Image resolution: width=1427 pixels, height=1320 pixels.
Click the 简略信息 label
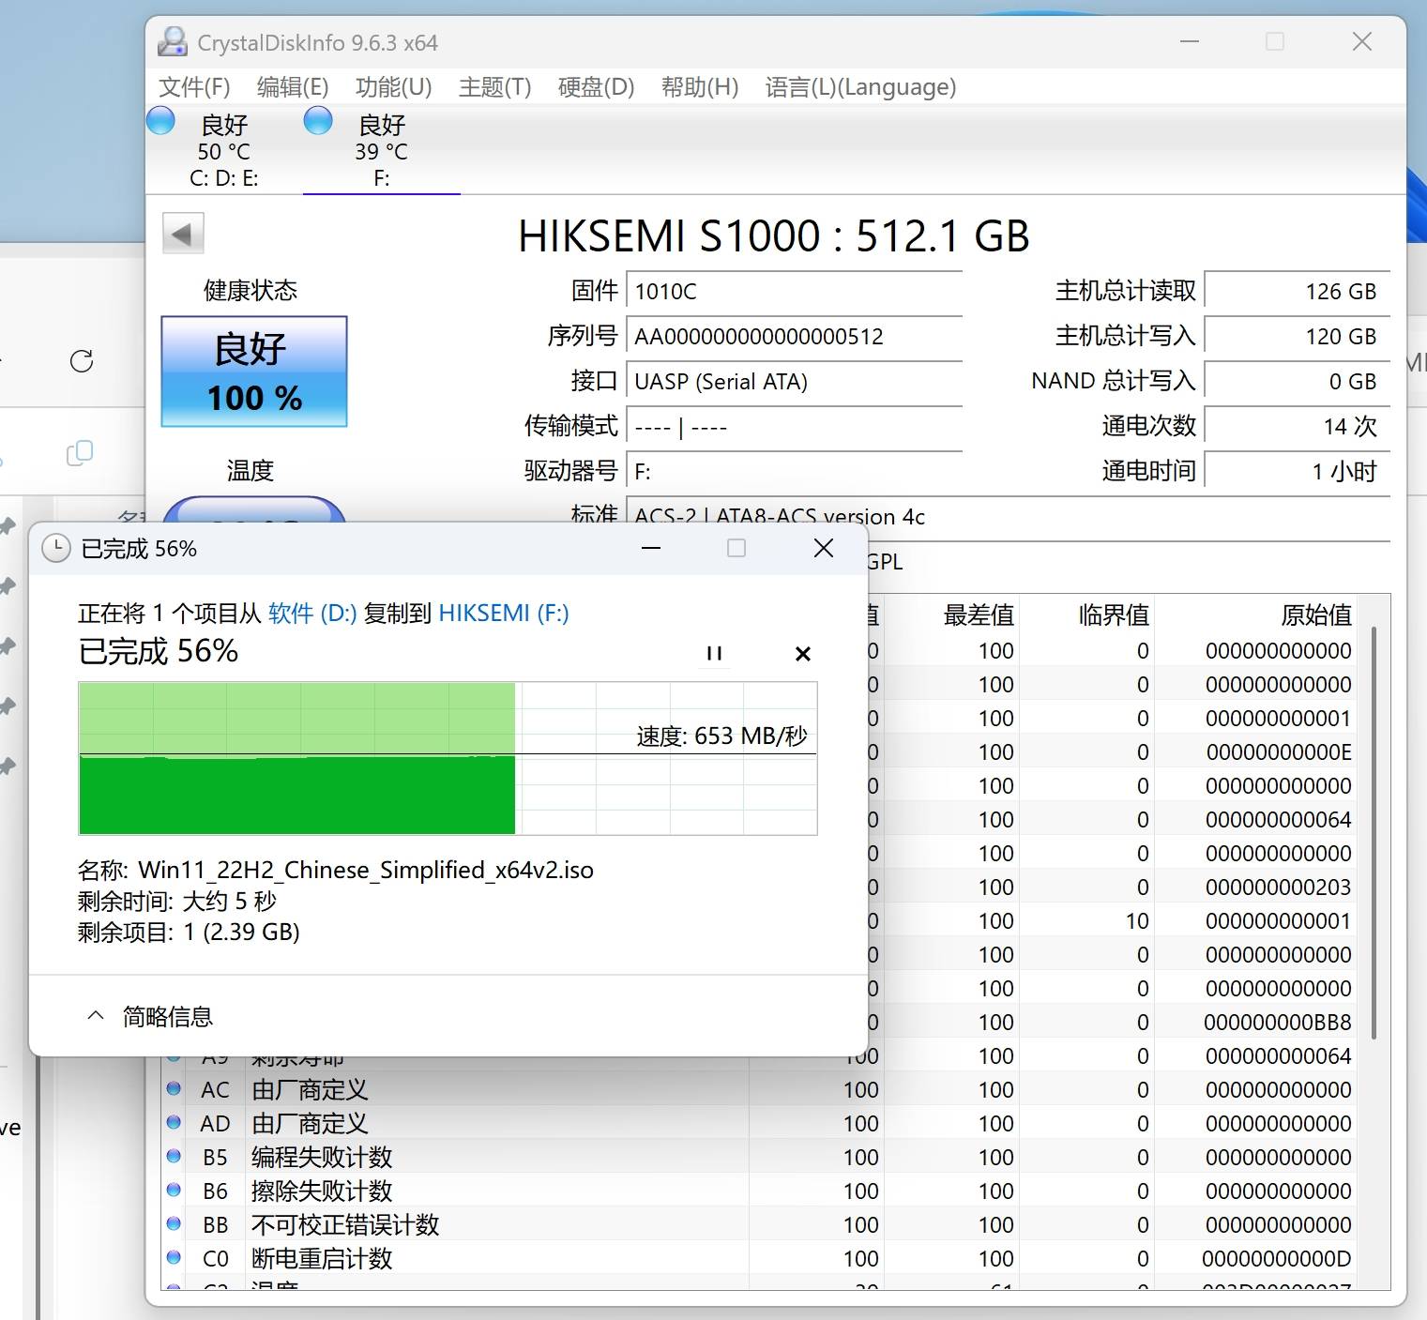(168, 1016)
